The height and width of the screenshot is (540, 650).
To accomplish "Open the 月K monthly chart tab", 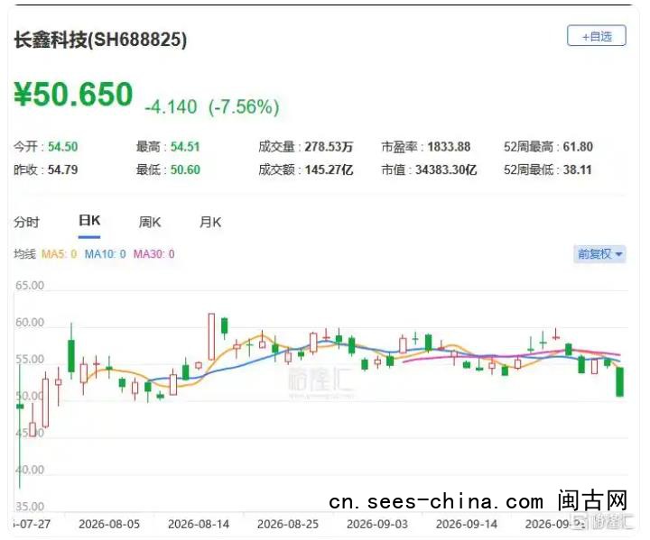I will (x=210, y=222).
